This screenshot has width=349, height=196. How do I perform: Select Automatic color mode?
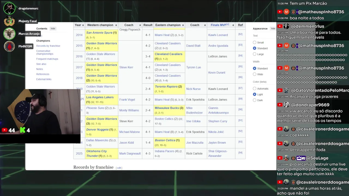tap(254, 88)
